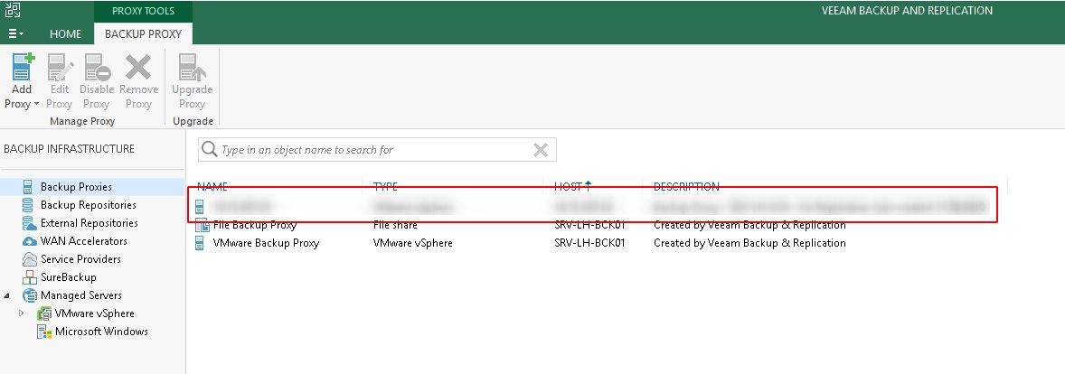Select SureBackup in the tree
This screenshot has width=1065, height=374.
tap(69, 277)
